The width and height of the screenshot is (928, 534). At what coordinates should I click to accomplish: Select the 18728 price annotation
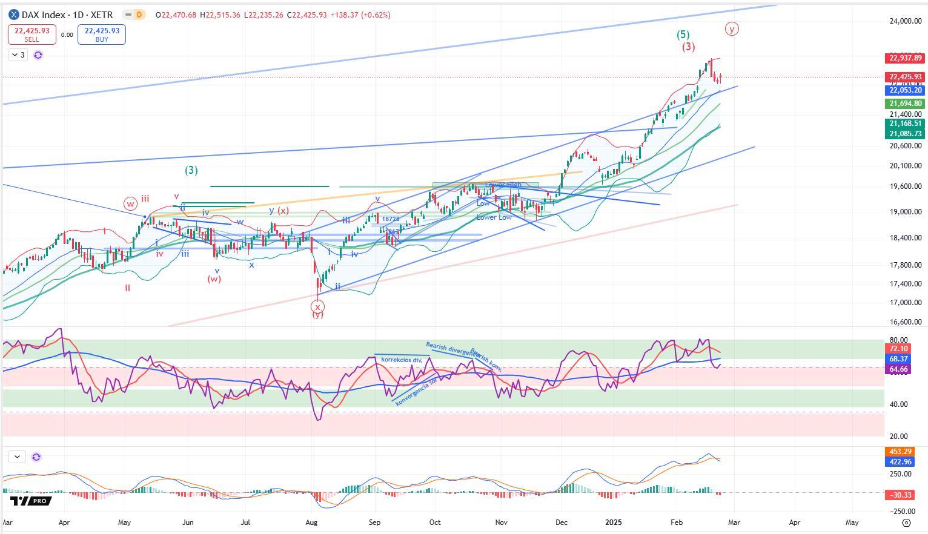point(391,219)
